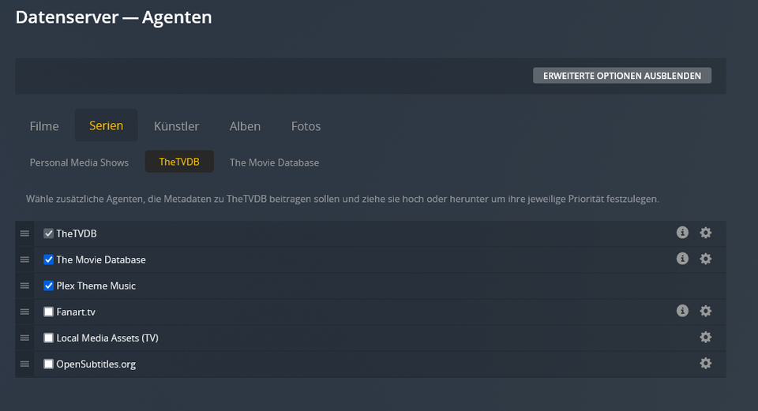Open the Künstler tab
Screen dimensions: 758x411
(176, 126)
